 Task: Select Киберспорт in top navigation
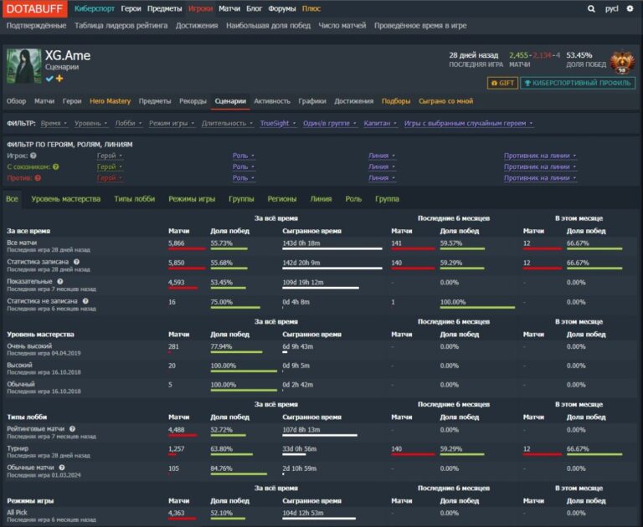coord(95,8)
